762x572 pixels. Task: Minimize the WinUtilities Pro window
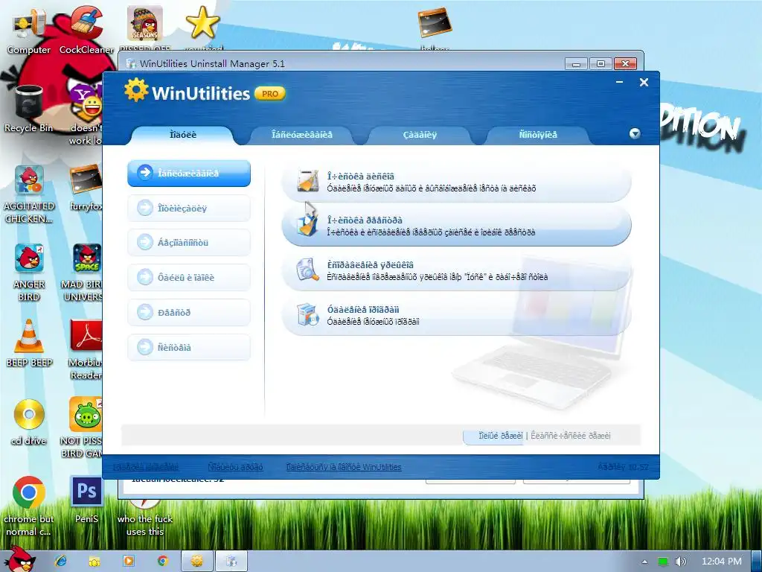click(x=619, y=82)
